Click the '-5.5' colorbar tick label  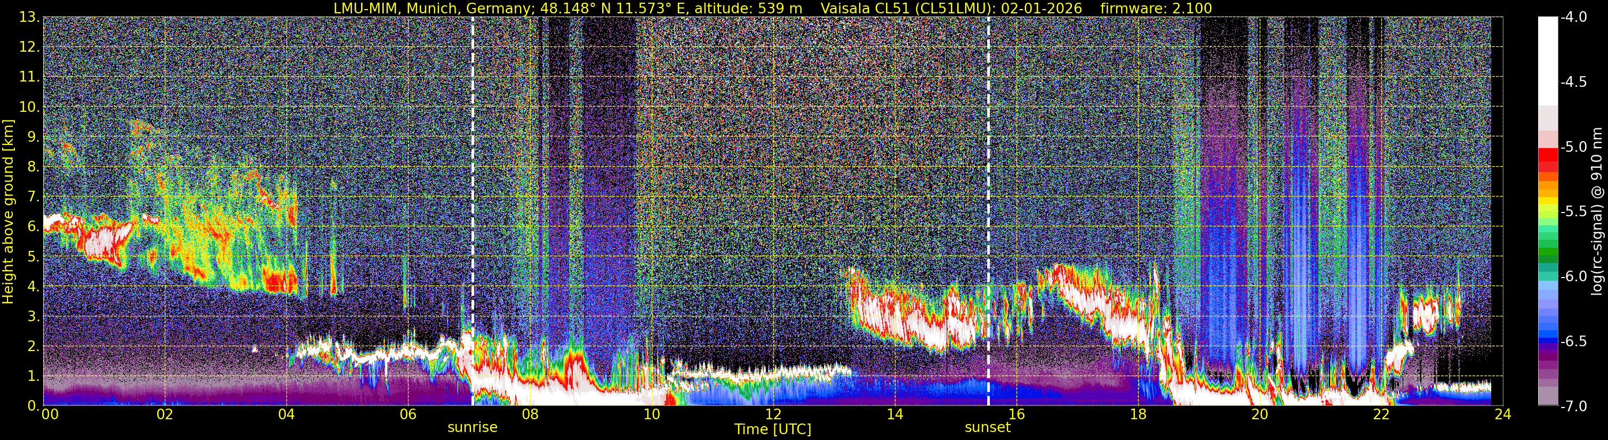[x=1573, y=212]
